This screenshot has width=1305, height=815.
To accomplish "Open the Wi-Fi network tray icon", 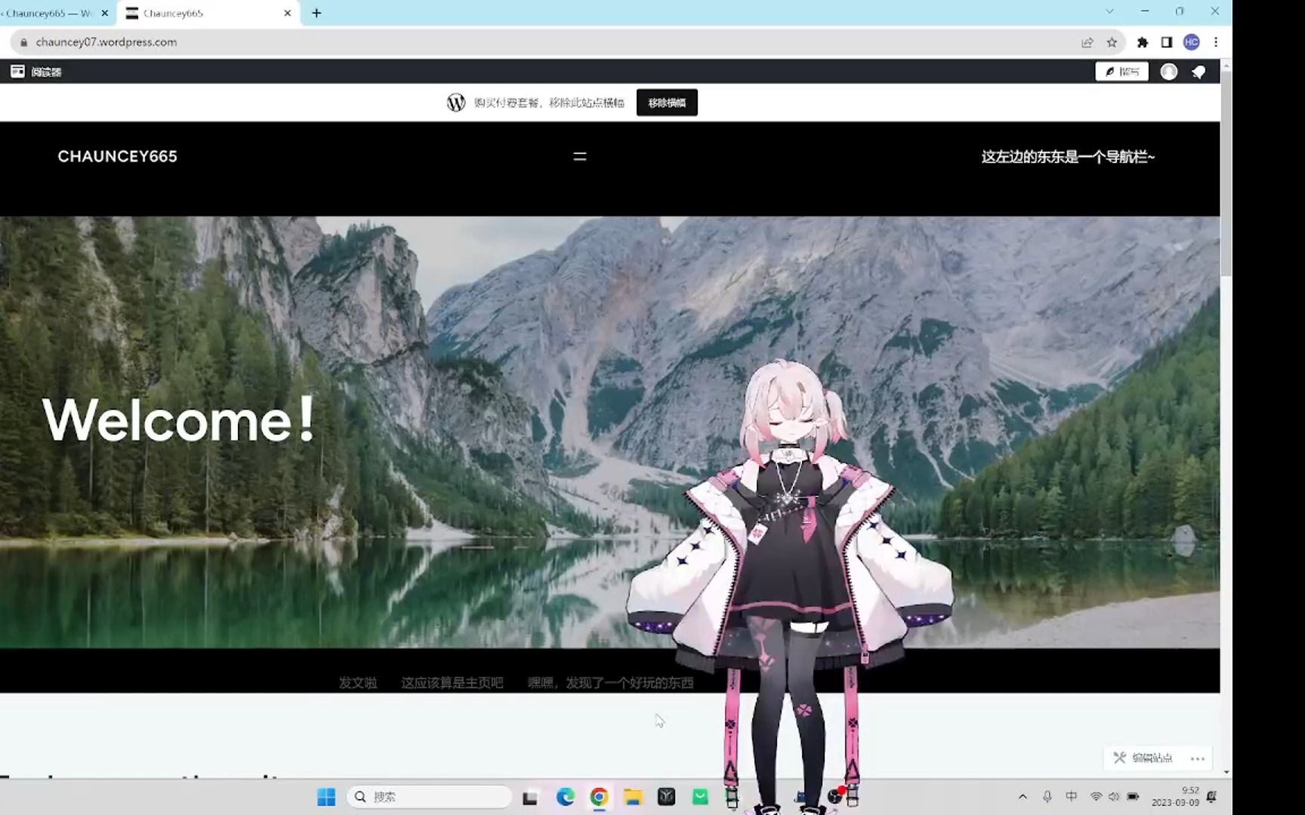I will coord(1096,797).
